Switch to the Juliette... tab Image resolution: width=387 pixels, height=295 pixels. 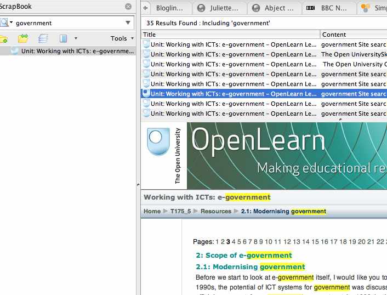point(219,8)
